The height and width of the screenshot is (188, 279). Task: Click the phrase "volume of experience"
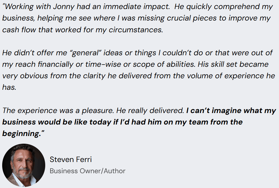click(214, 76)
